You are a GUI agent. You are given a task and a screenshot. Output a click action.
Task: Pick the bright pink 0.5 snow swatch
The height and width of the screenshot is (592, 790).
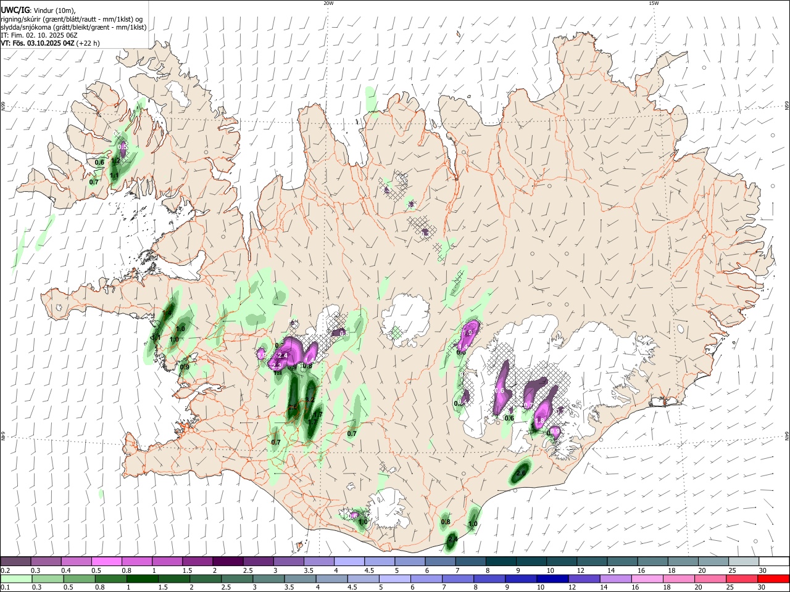(x=107, y=561)
